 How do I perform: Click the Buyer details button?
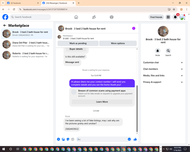76,49
